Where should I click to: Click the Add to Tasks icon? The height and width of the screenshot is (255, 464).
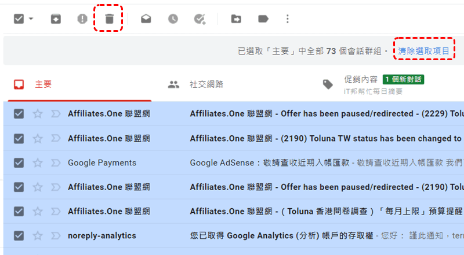tap(200, 19)
